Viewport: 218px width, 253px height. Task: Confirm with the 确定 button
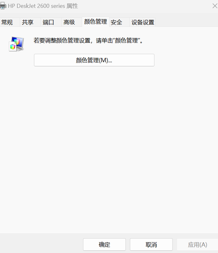(104, 245)
